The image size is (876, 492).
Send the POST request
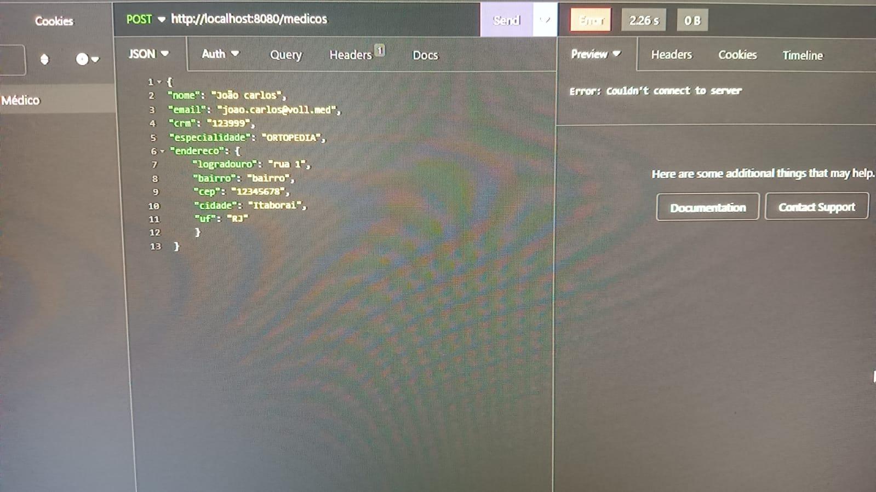click(506, 20)
